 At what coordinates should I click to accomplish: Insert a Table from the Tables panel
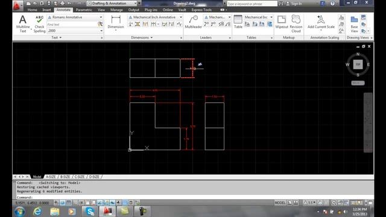(238, 22)
